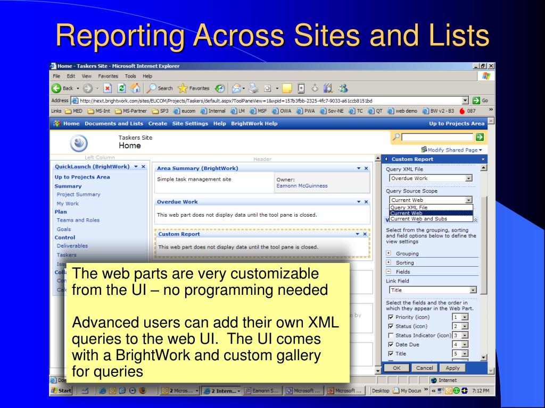This screenshot has height=408, width=545.
Task: Click the Windows Start button
Action: point(62,390)
